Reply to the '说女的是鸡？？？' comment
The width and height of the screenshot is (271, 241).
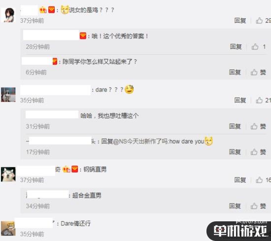click(x=240, y=21)
